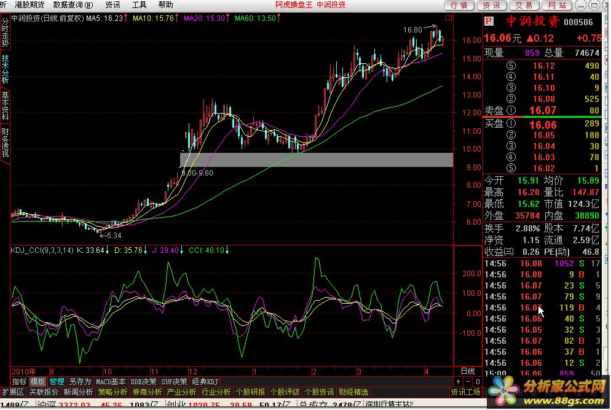The width and height of the screenshot is (611, 410).
Task: Open the 港股期货 menu
Action: coord(30,5)
